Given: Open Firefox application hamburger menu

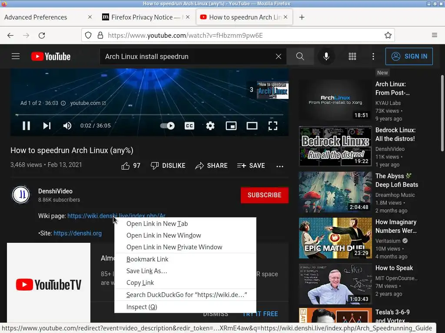Looking at the screenshot, I should point(434,35).
